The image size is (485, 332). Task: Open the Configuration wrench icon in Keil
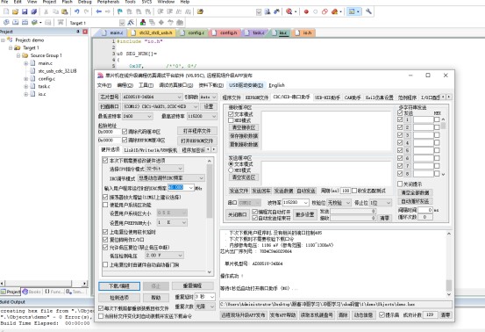(368, 11)
